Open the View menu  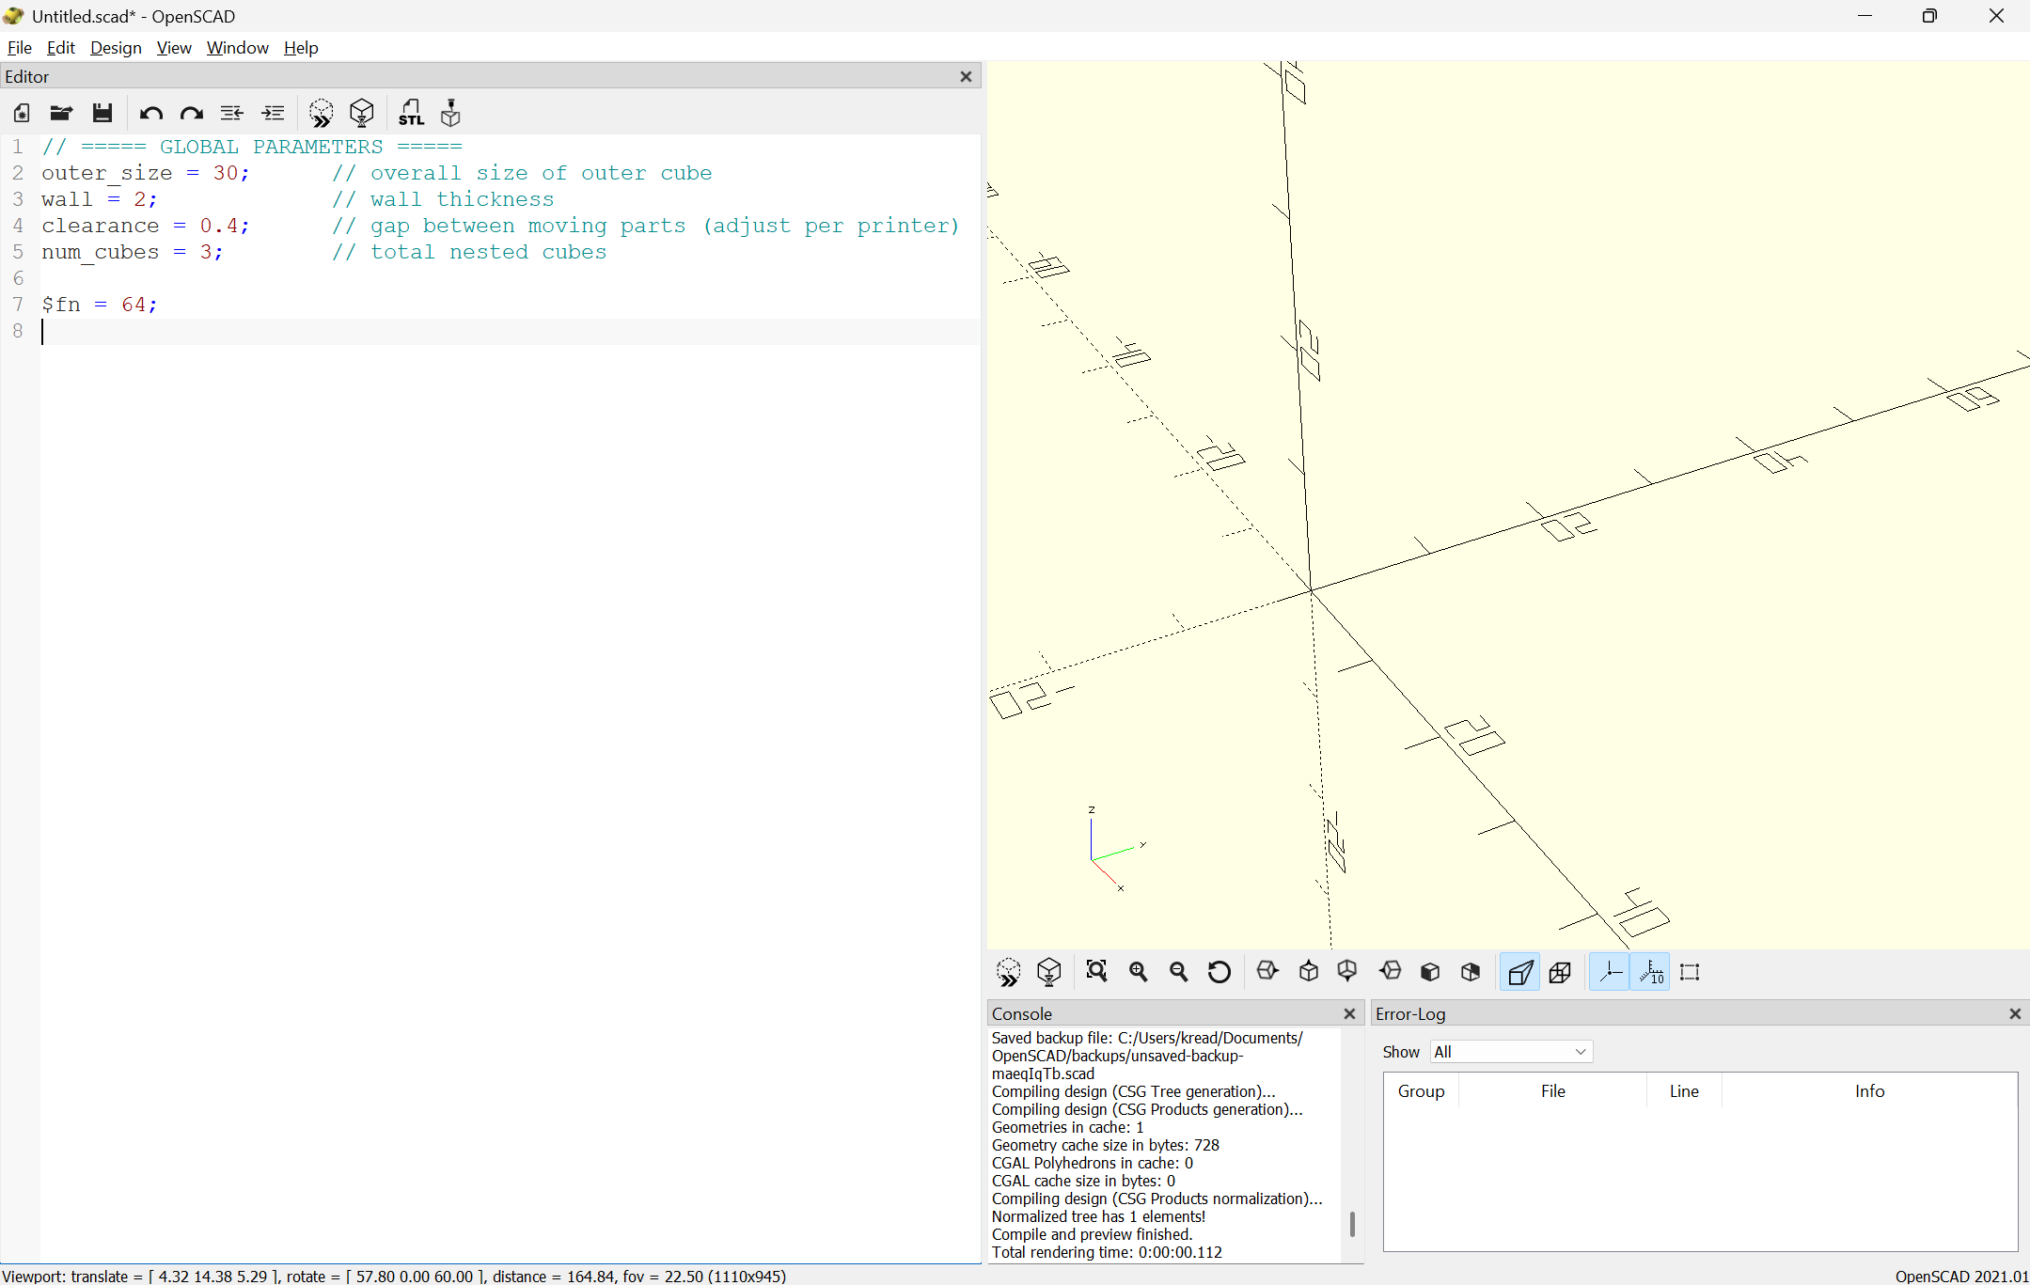(174, 47)
